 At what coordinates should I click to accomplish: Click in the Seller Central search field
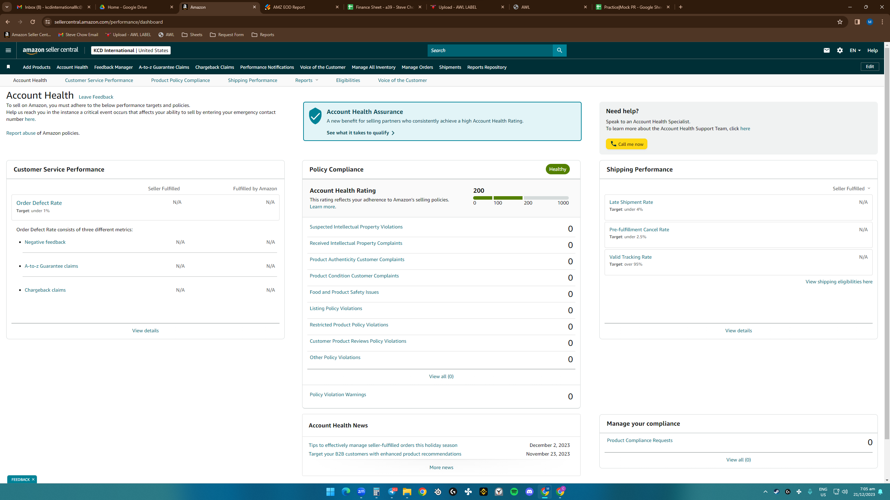pos(490,50)
